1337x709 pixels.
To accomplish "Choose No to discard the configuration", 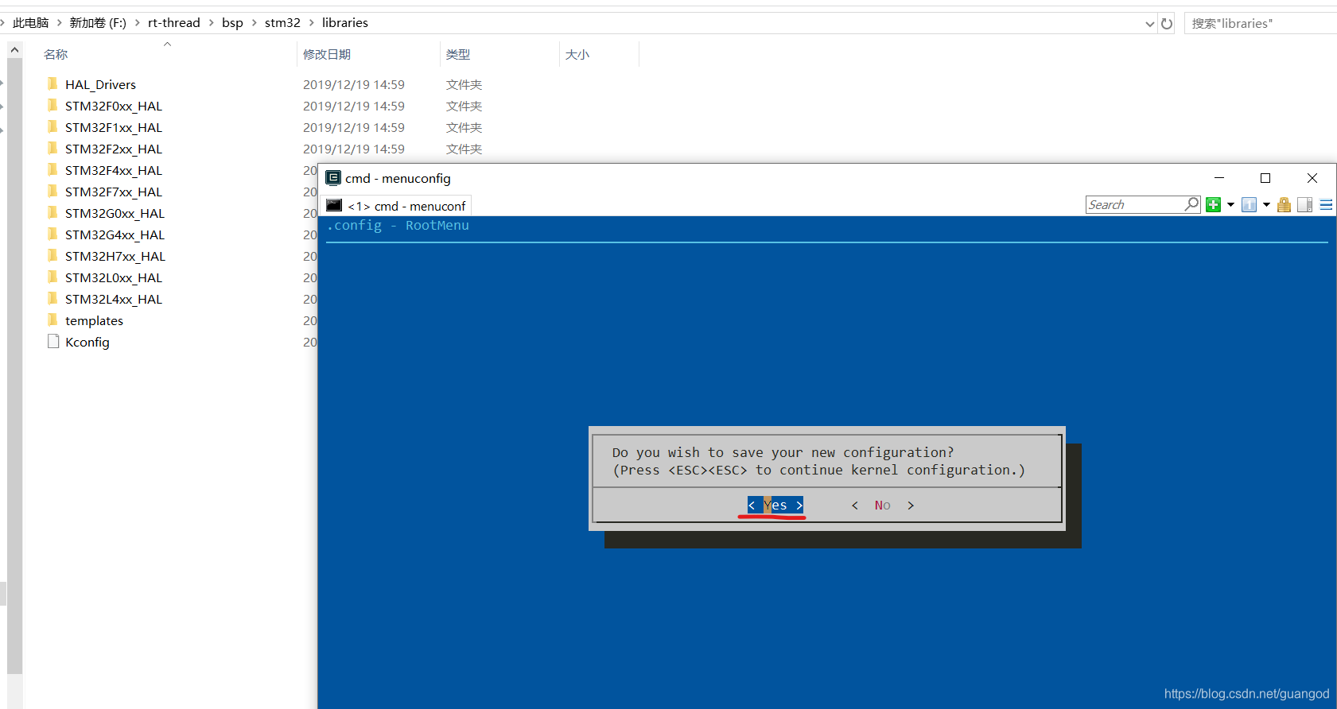I will 883,506.
